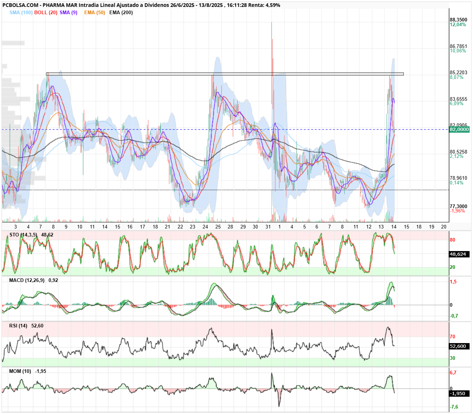The image size is (473, 414).
Task: Click date label 25 on time axis
Action: (x=218, y=227)
